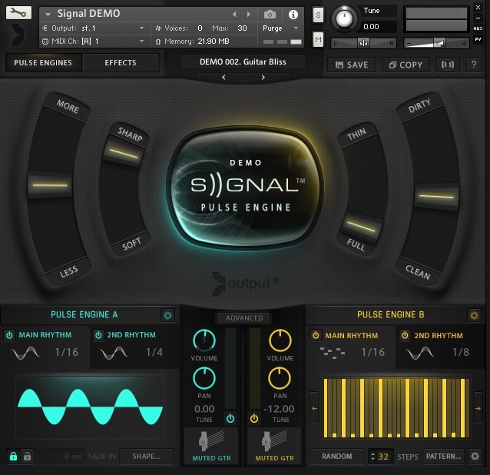Image resolution: width=490 pixels, height=475 pixels.
Task: Click the MORE/LESS macro slider handle
Action: click(50, 185)
